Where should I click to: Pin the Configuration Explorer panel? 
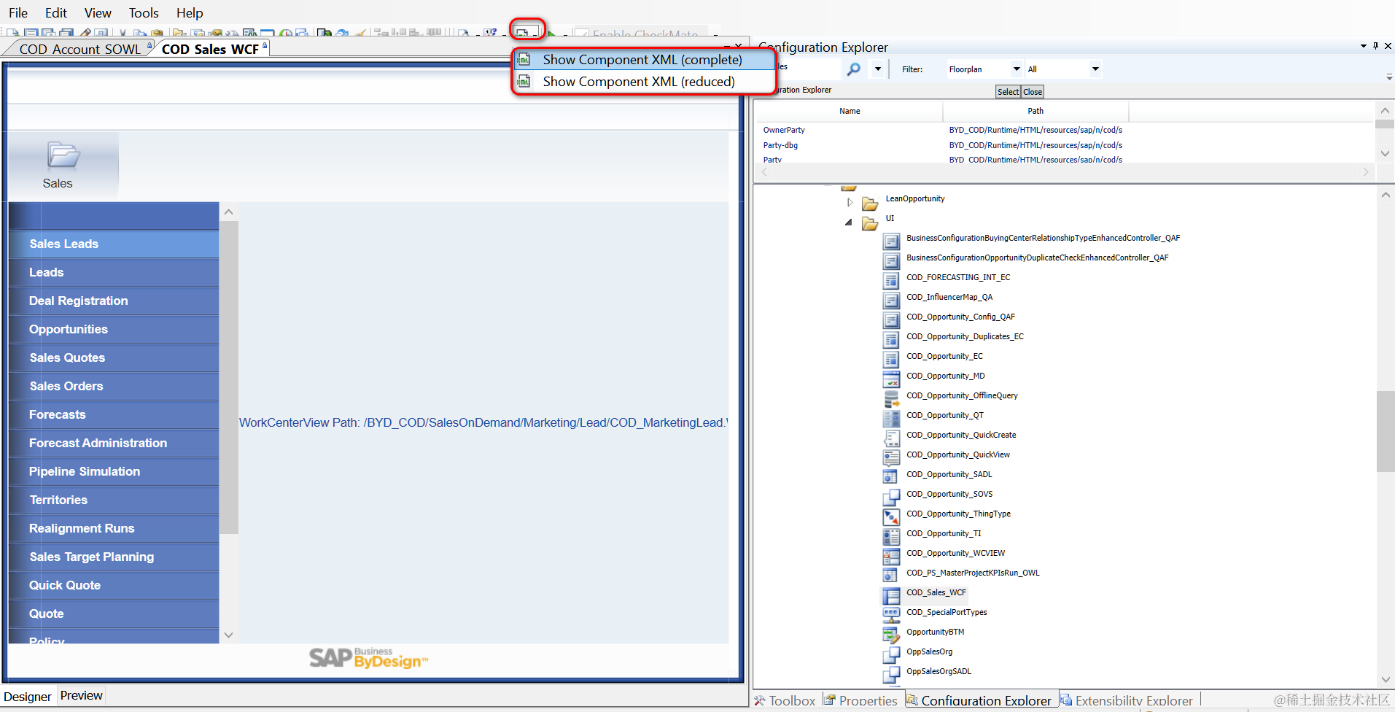coord(1375,46)
